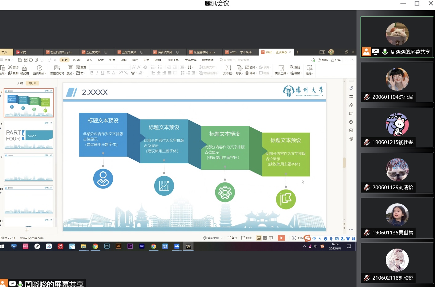Image resolution: width=435 pixels, height=287 pixels.
Task: Select the PART FOUR slide thumbnail
Action: coord(29,135)
